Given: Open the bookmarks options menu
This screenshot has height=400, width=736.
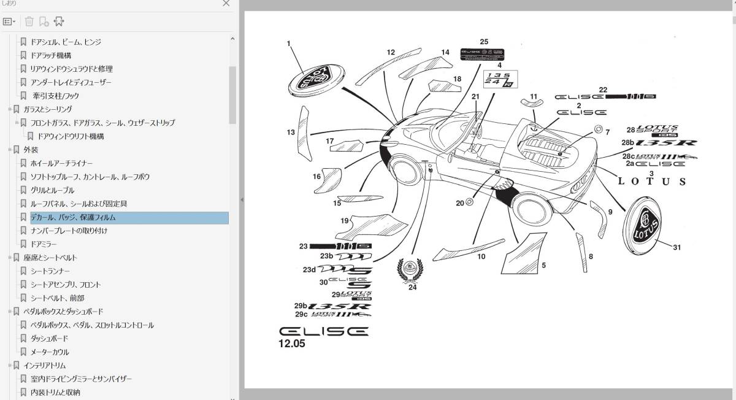Looking at the screenshot, I should 9,21.
